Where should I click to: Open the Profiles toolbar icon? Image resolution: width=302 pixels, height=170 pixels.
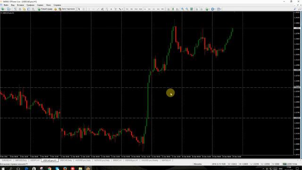click(8, 9)
